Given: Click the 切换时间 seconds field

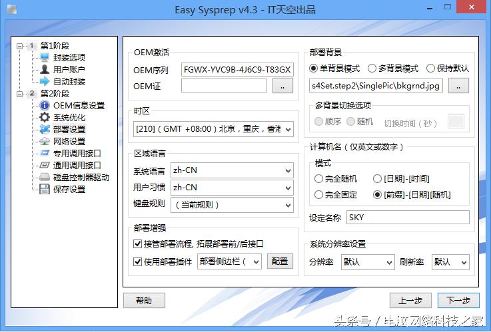Looking at the screenshot, I should (x=456, y=121).
